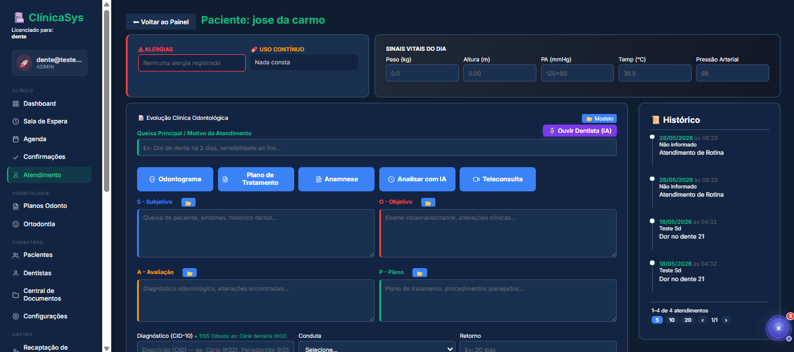Click the Retorno field
Viewport: 794px width, 352px height.
point(538,347)
